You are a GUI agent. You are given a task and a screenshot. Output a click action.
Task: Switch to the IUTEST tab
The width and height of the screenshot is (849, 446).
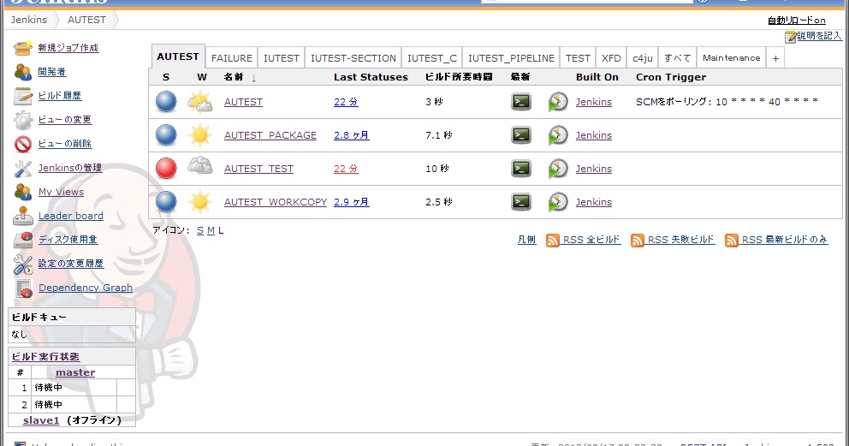click(x=282, y=58)
